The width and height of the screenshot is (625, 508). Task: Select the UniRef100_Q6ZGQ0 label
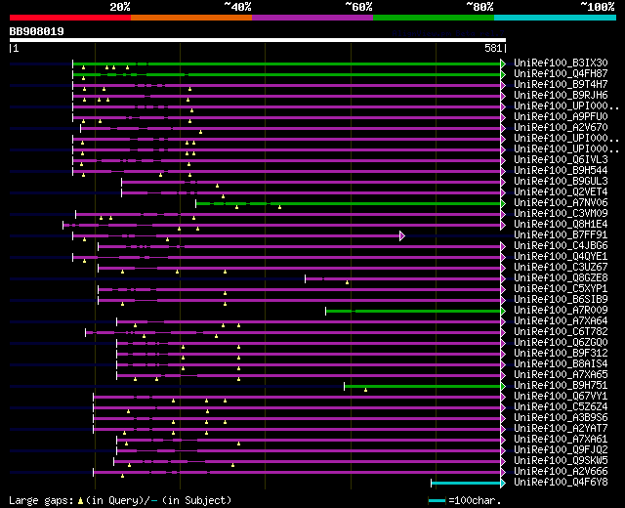tap(561, 343)
